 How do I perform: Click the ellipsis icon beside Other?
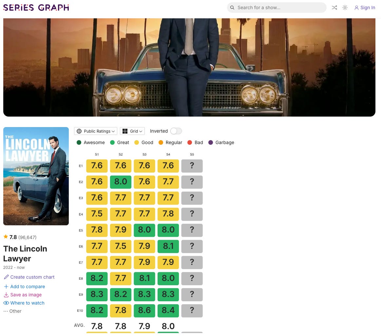pyautogui.click(x=6, y=311)
